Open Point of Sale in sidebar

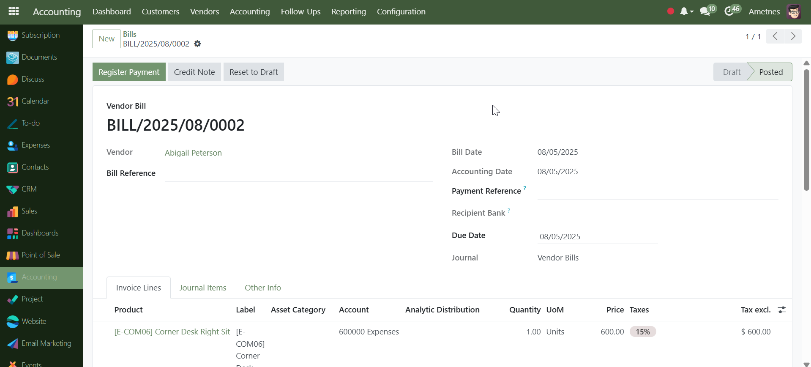tap(41, 255)
